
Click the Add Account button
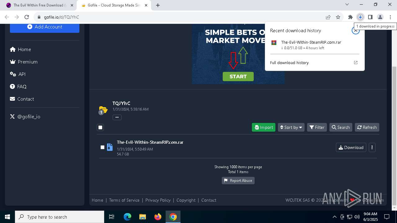(x=45, y=27)
